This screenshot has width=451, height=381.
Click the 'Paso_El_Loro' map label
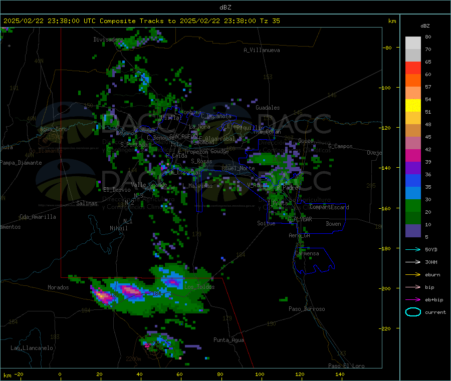point(346,366)
